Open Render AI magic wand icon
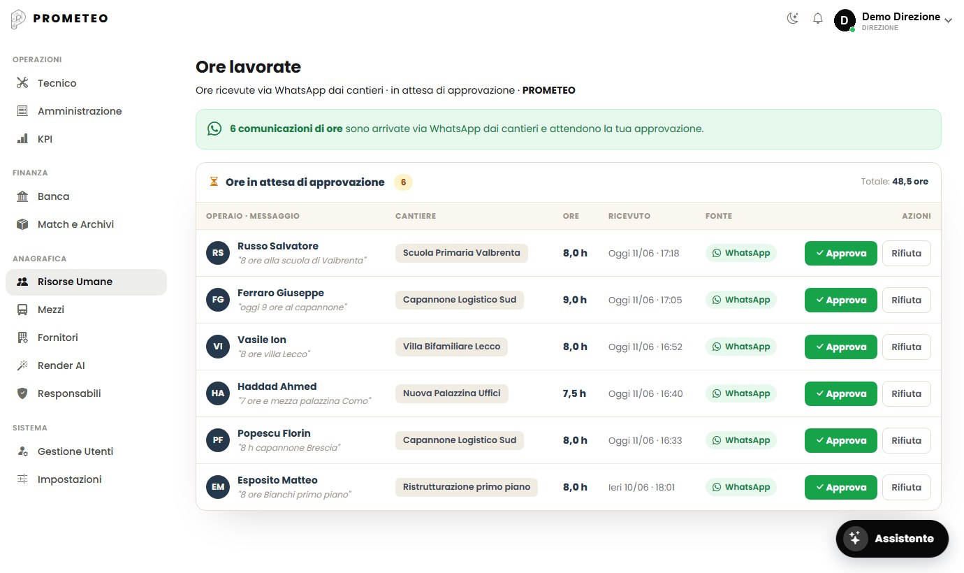The width and height of the screenshot is (964, 573). 22,365
